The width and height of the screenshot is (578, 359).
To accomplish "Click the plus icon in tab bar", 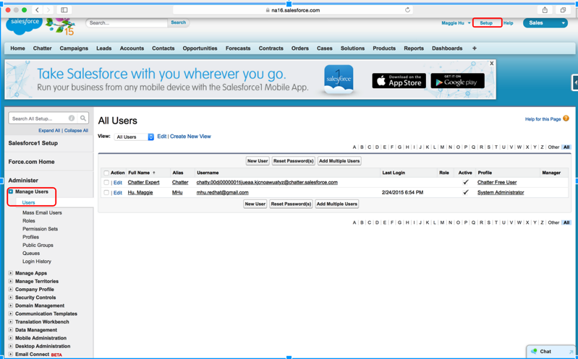I will click(x=475, y=48).
